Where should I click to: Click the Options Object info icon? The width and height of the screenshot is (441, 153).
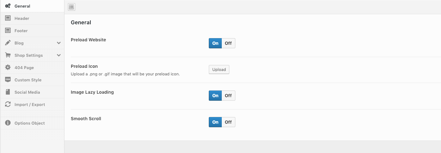coord(8,123)
